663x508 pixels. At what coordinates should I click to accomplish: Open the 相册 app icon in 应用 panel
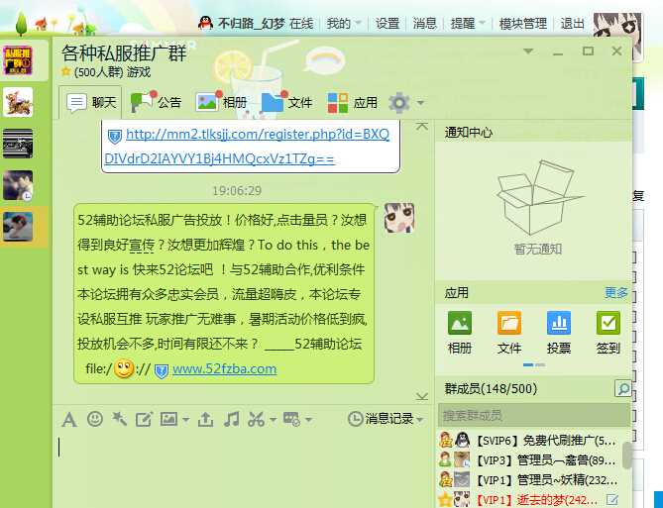point(460,332)
